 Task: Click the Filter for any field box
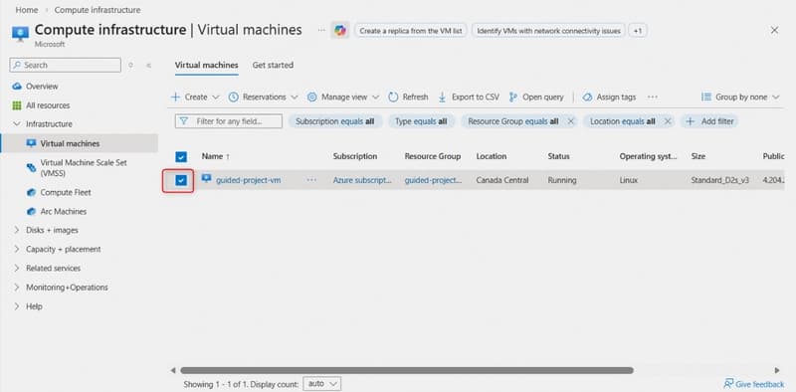pyautogui.click(x=229, y=121)
